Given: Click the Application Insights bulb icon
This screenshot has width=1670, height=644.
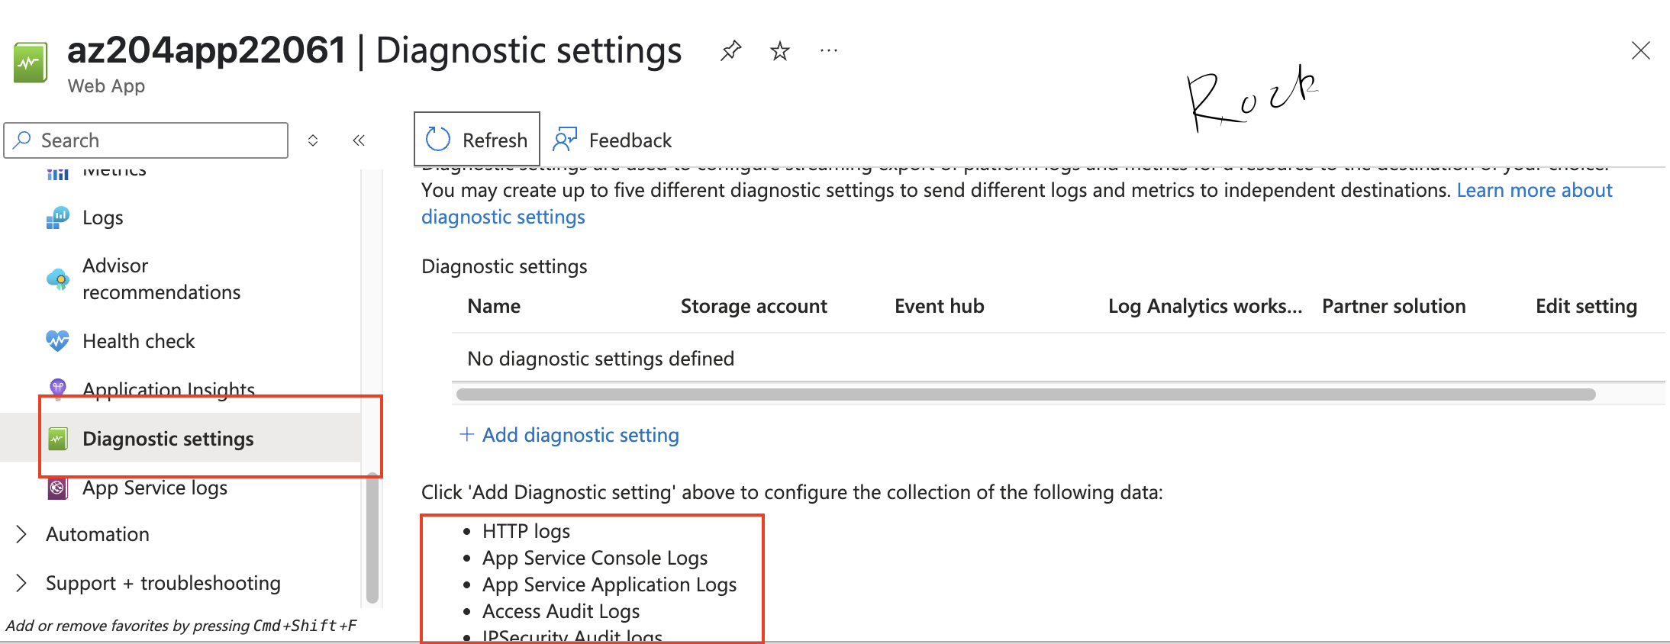Looking at the screenshot, I should (58, 389).
